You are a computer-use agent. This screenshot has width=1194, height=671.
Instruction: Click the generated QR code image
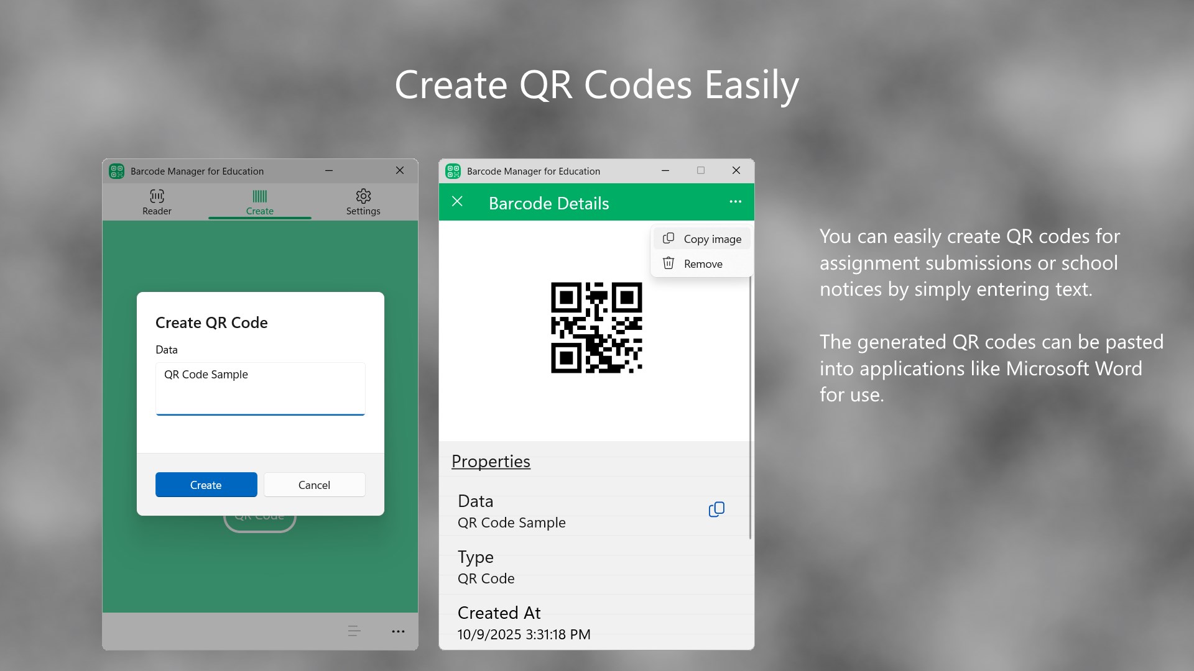click(596, 327)
